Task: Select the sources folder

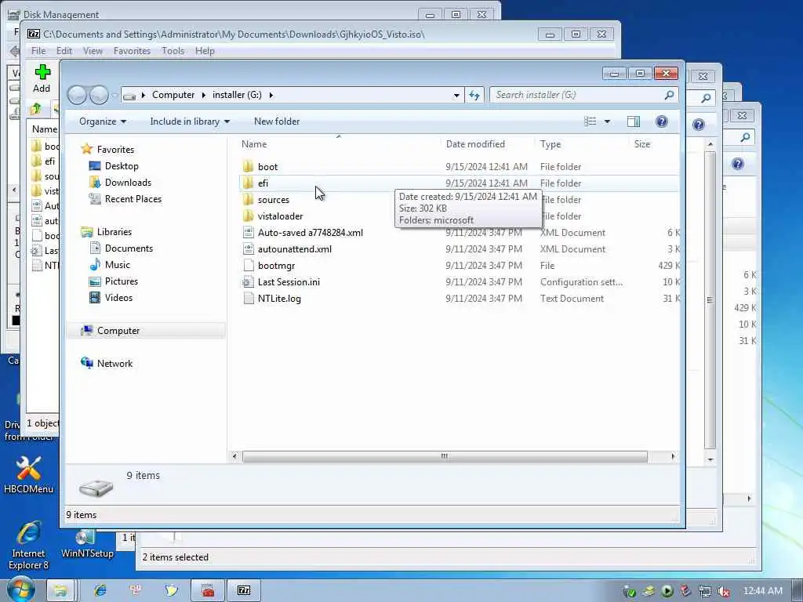Action: point(273,200)
